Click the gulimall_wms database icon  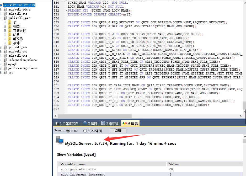(5, 56)
